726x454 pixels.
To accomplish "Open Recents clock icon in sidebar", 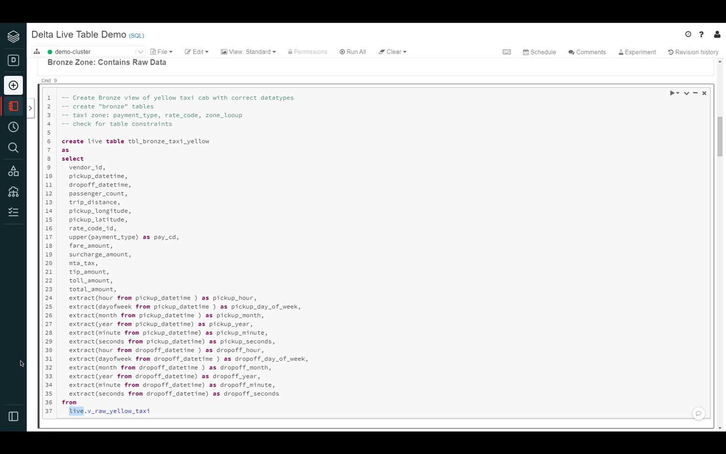I will 13,127.
